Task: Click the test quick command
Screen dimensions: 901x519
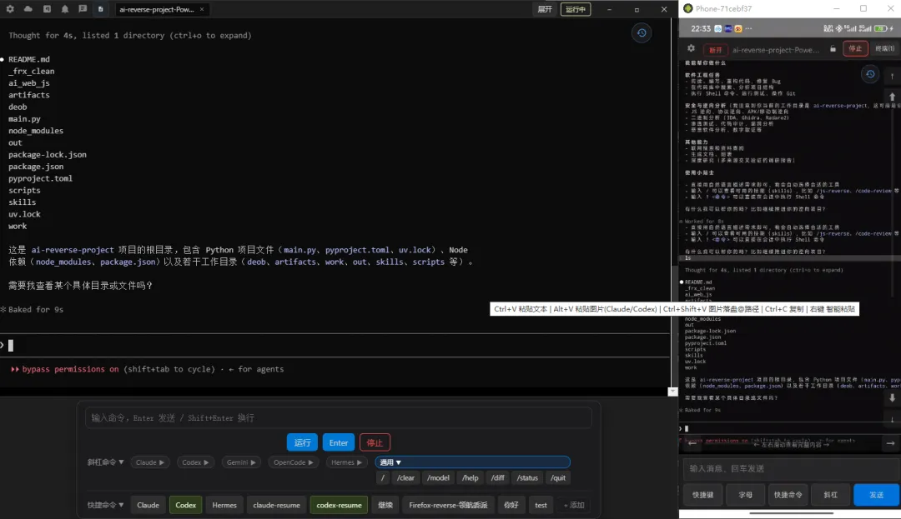Action: tap(541, 505)
